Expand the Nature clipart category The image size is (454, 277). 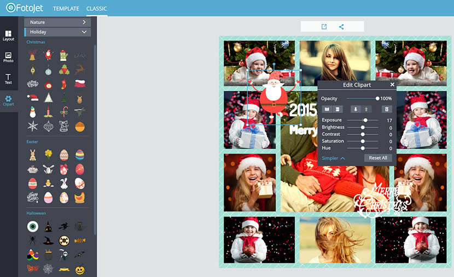pyautogui.click(x=57, y=22)
